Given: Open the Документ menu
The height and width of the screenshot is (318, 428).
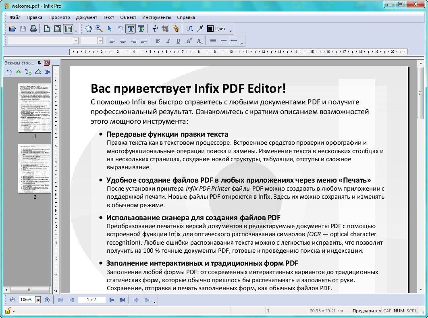Looking at the screenshot, I should (87, 17).
